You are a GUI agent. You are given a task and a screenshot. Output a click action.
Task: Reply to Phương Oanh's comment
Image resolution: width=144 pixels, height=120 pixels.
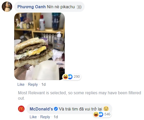click(x=33, y=84)
